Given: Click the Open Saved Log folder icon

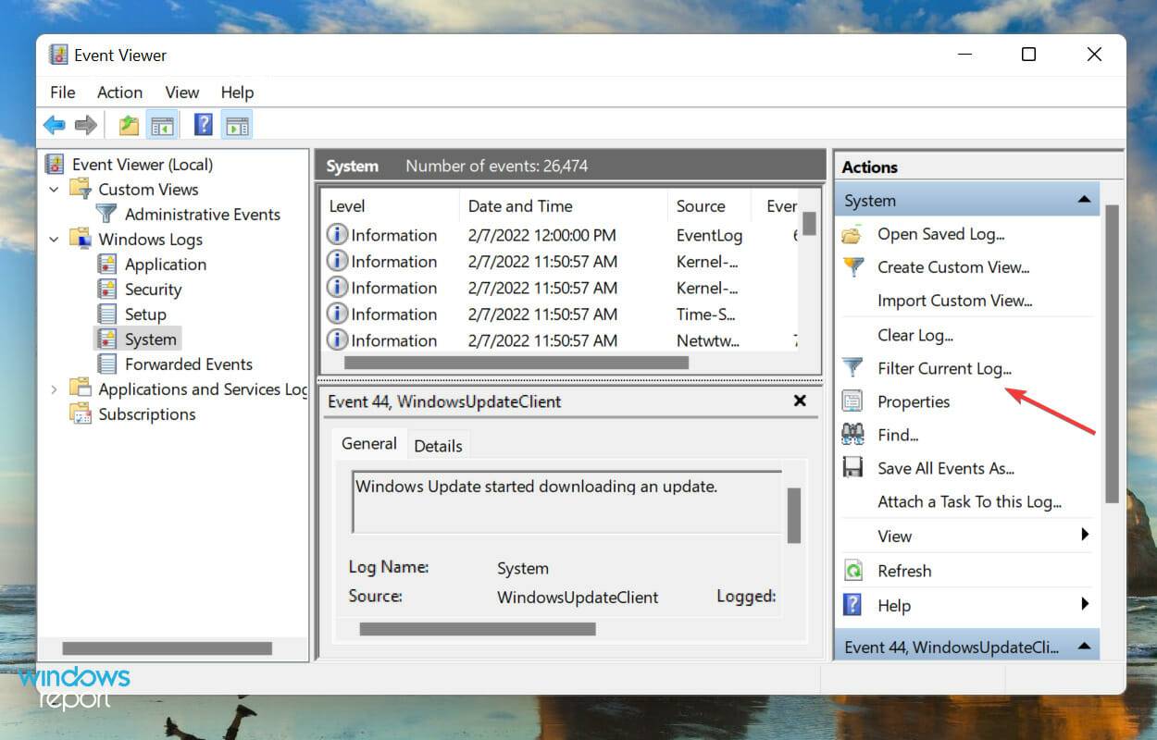Looking at the screenshot, I should tap(852, 234).
